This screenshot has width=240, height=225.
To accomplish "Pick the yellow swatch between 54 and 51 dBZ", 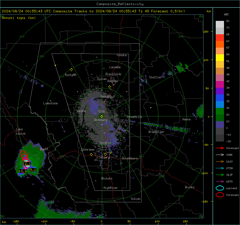I will (220, 58).
